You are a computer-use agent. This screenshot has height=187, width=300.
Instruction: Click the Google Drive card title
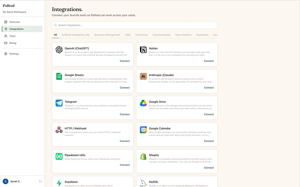157,102
